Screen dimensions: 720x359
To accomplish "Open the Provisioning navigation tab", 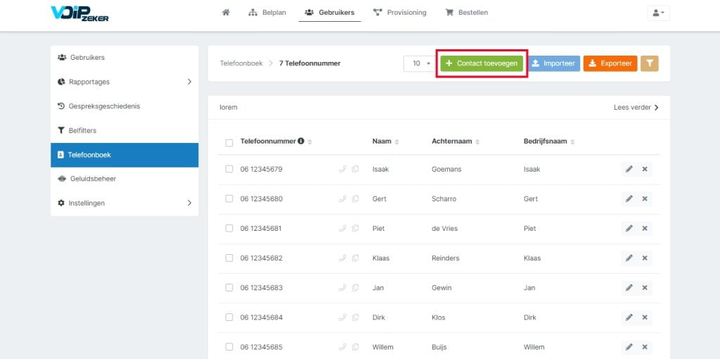I will (399, 13).
